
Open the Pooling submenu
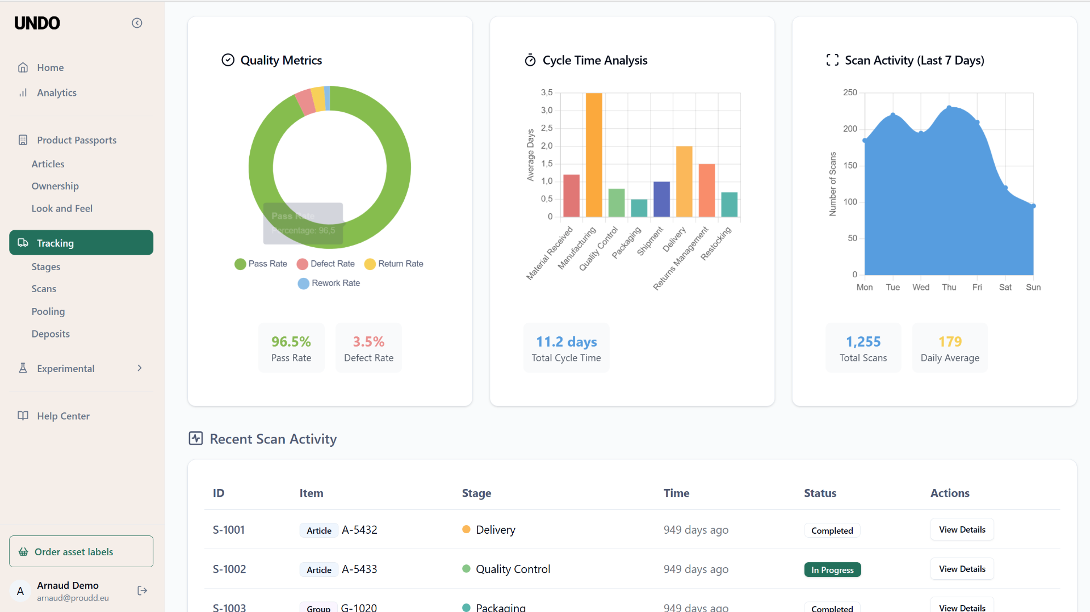(48, 311)
